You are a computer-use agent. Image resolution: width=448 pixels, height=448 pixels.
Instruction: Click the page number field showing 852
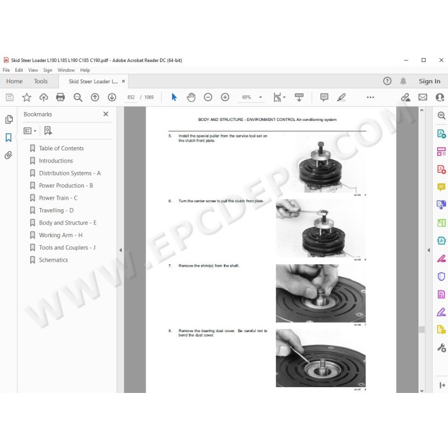click(131, 97)
